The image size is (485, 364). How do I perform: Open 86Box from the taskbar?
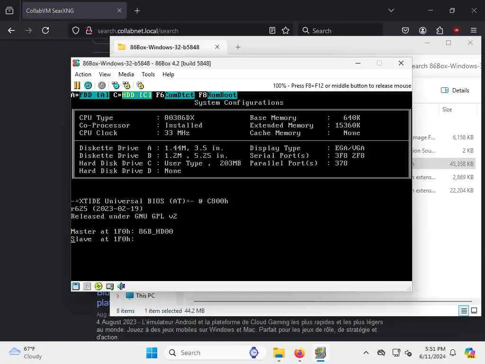coord(320,353)
